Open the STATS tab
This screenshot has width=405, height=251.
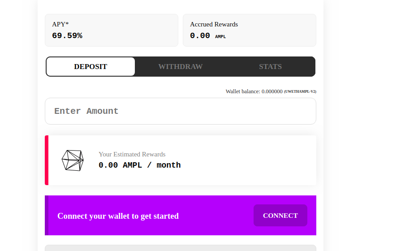click(270, 67)
